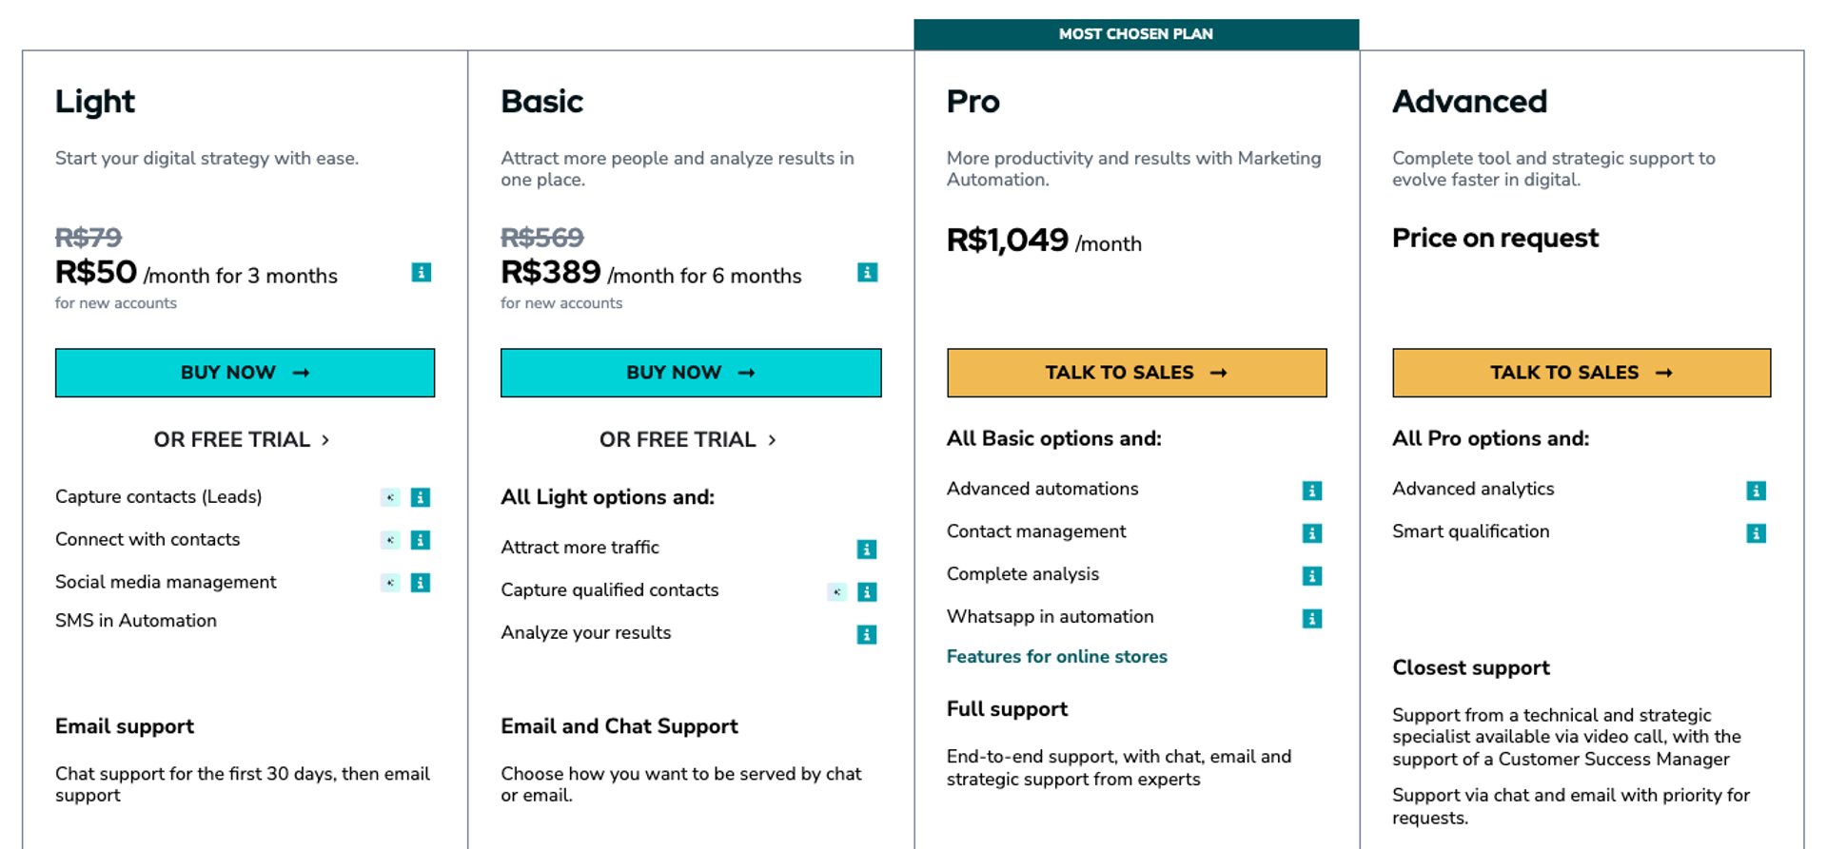This screenshot has width=1827, height=849.
Task: Click the info icon beside Analyze your results
Action: (x=866, y=634)
